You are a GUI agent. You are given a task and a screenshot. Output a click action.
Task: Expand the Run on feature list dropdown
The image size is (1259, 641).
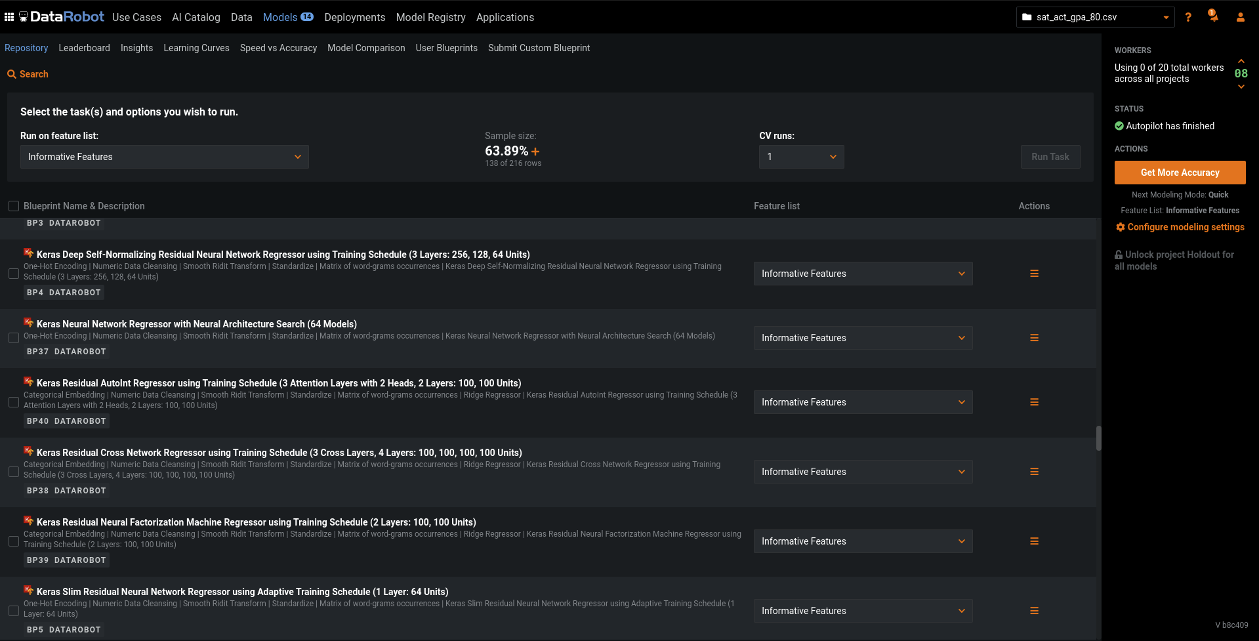pos(164,157)
